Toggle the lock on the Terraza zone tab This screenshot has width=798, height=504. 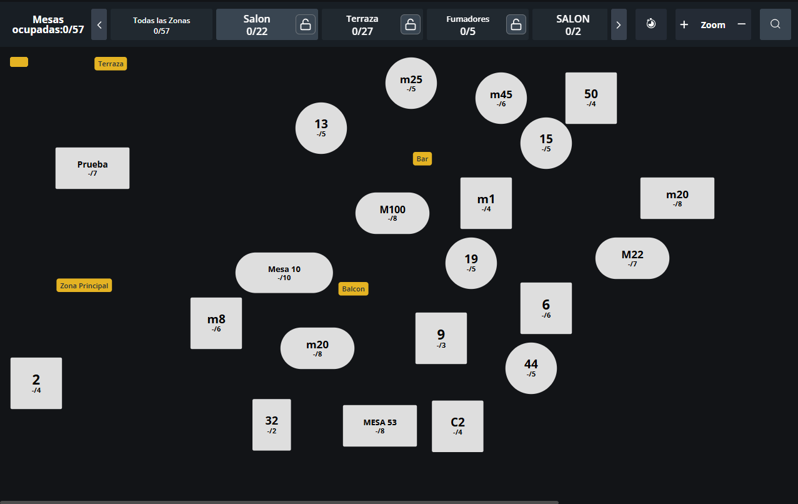point(411,24)
